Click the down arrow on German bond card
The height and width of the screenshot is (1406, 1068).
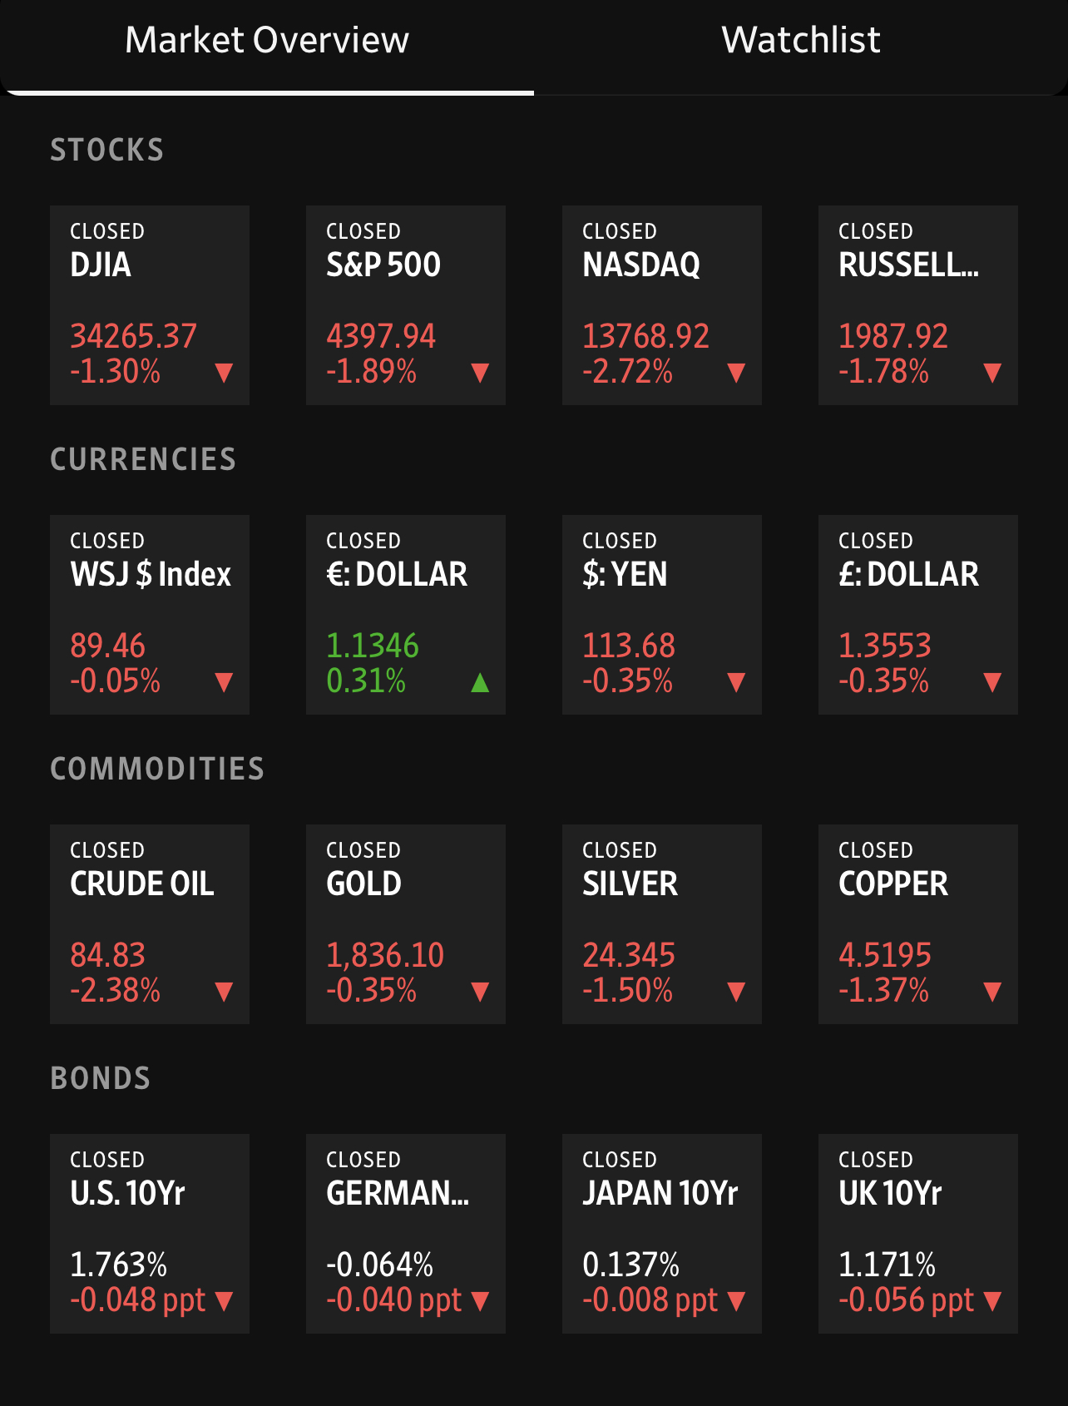click(480, 1300)
